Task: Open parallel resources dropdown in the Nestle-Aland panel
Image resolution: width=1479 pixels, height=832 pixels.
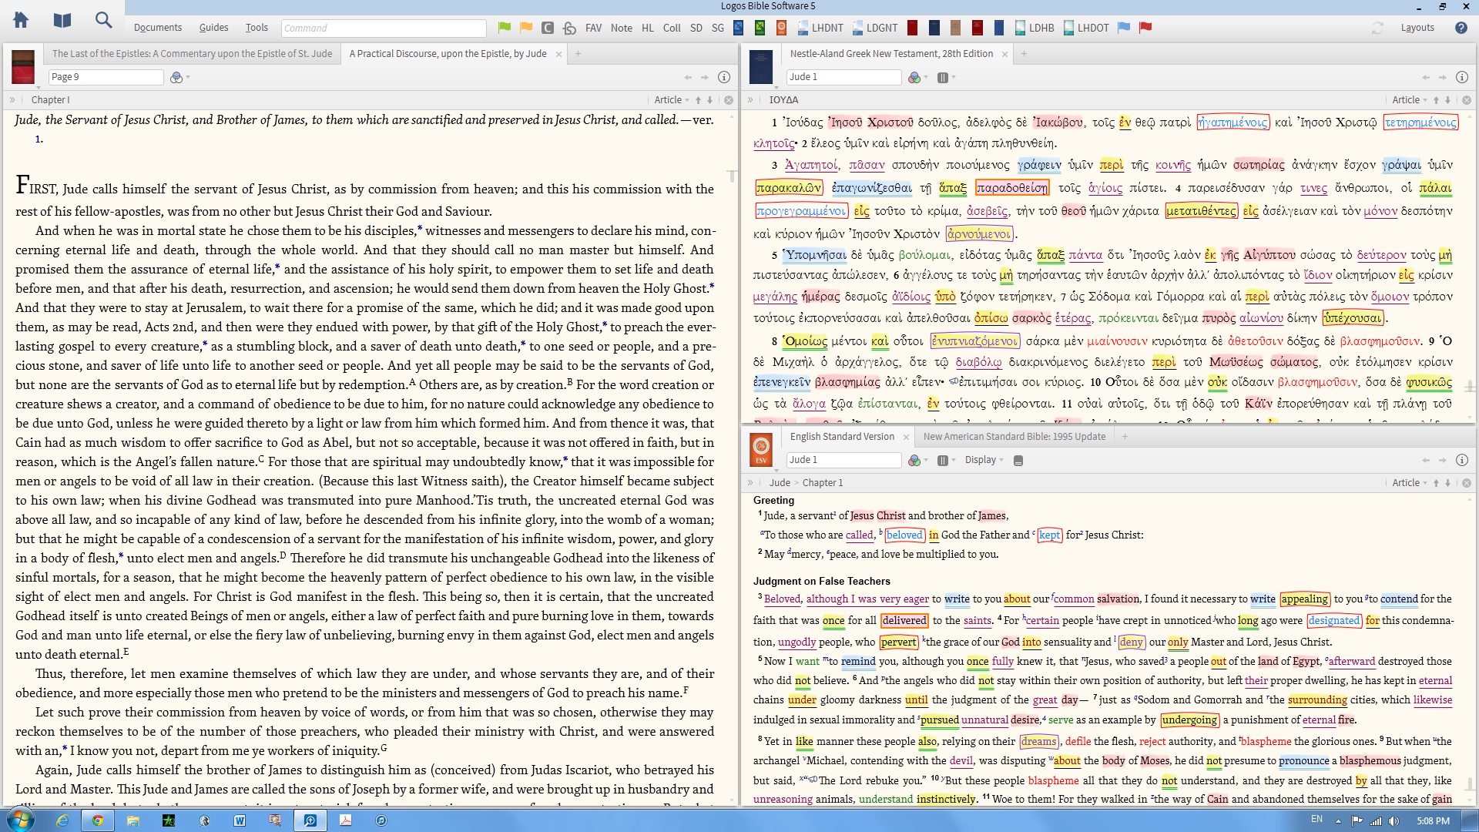Action: click(946, 77)
